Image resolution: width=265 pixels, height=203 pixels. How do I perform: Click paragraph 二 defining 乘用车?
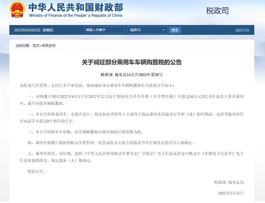pyautogui.click(x=132, y=118)
